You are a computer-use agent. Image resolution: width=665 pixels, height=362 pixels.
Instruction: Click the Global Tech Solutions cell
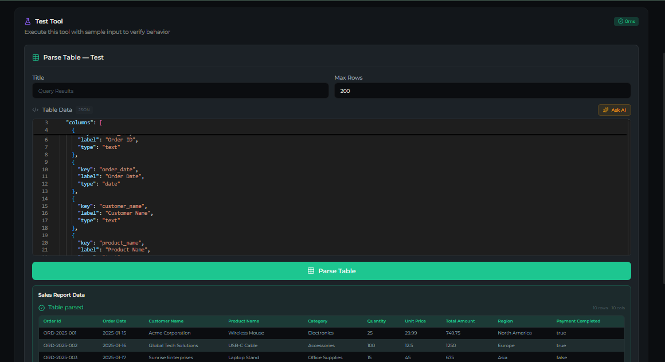(x=173, y=345)
